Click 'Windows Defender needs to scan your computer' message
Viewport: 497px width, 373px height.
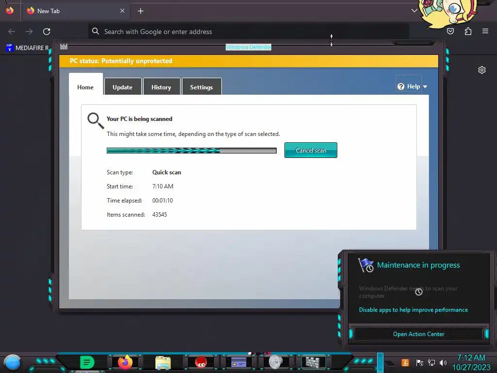[408, 292]
